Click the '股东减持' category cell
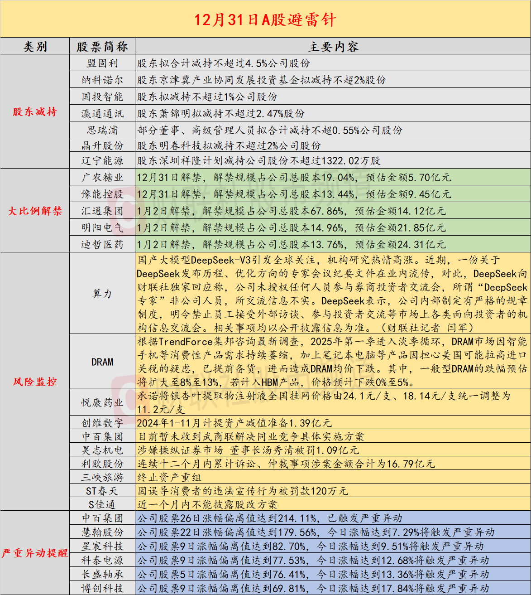 [x=35, y=112]
